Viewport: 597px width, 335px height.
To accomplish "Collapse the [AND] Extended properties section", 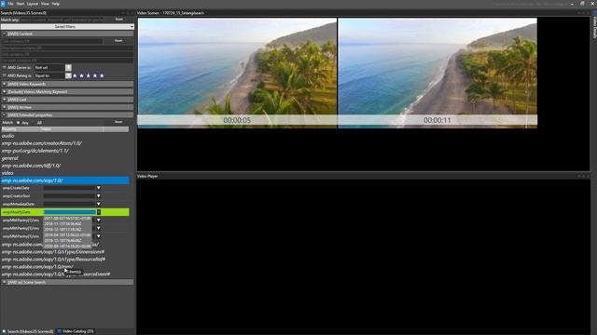I will pos(4,115).
